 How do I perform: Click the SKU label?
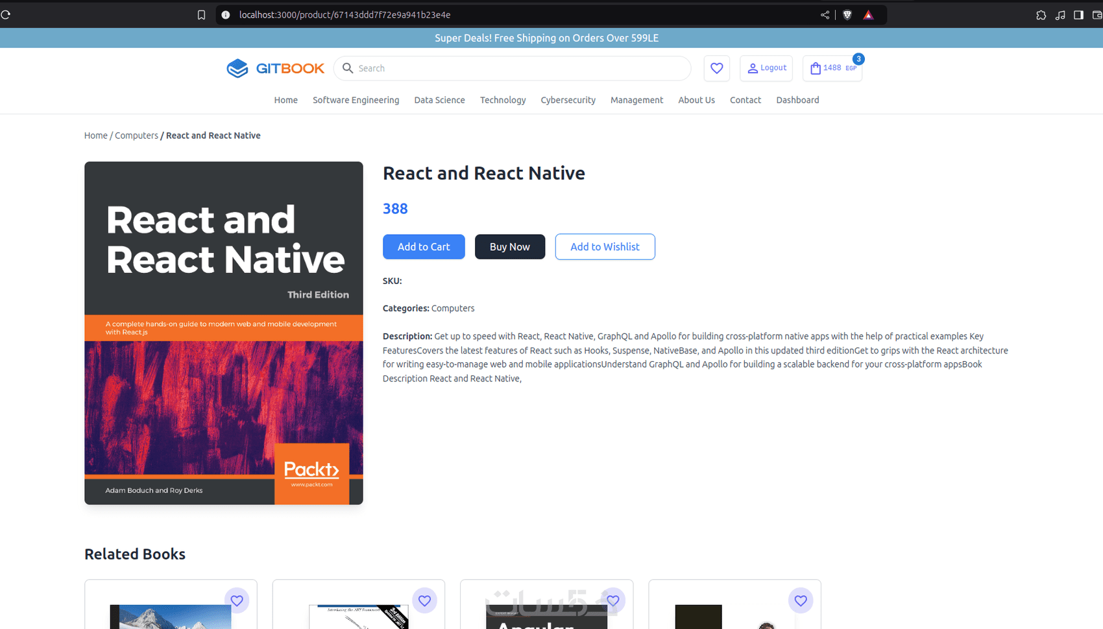tap(393, 281)
